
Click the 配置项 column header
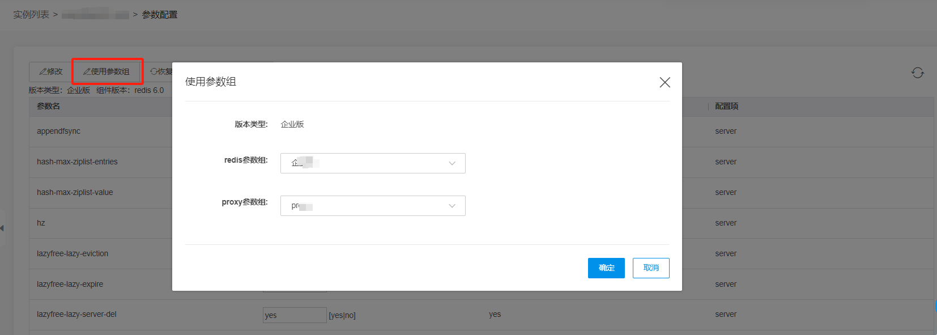click(726, 106)
